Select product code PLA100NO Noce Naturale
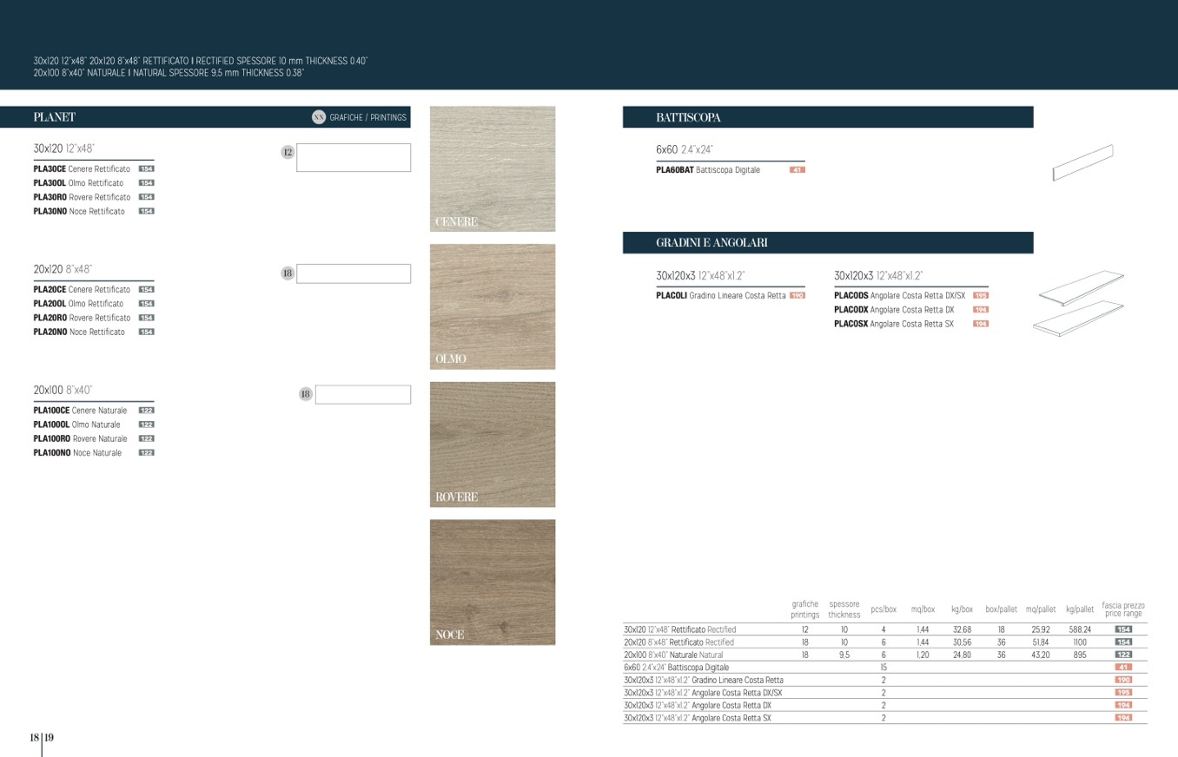The image size is (1178, 757). pyautogui.click(x=77, y=453)
